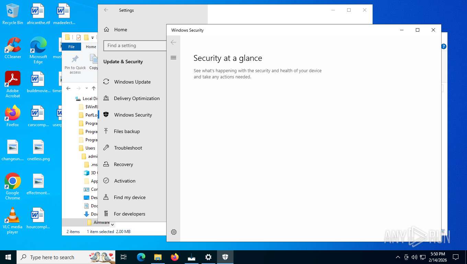
Task: Select Windows Security in Settings sidebar
Action: (132, 115)
